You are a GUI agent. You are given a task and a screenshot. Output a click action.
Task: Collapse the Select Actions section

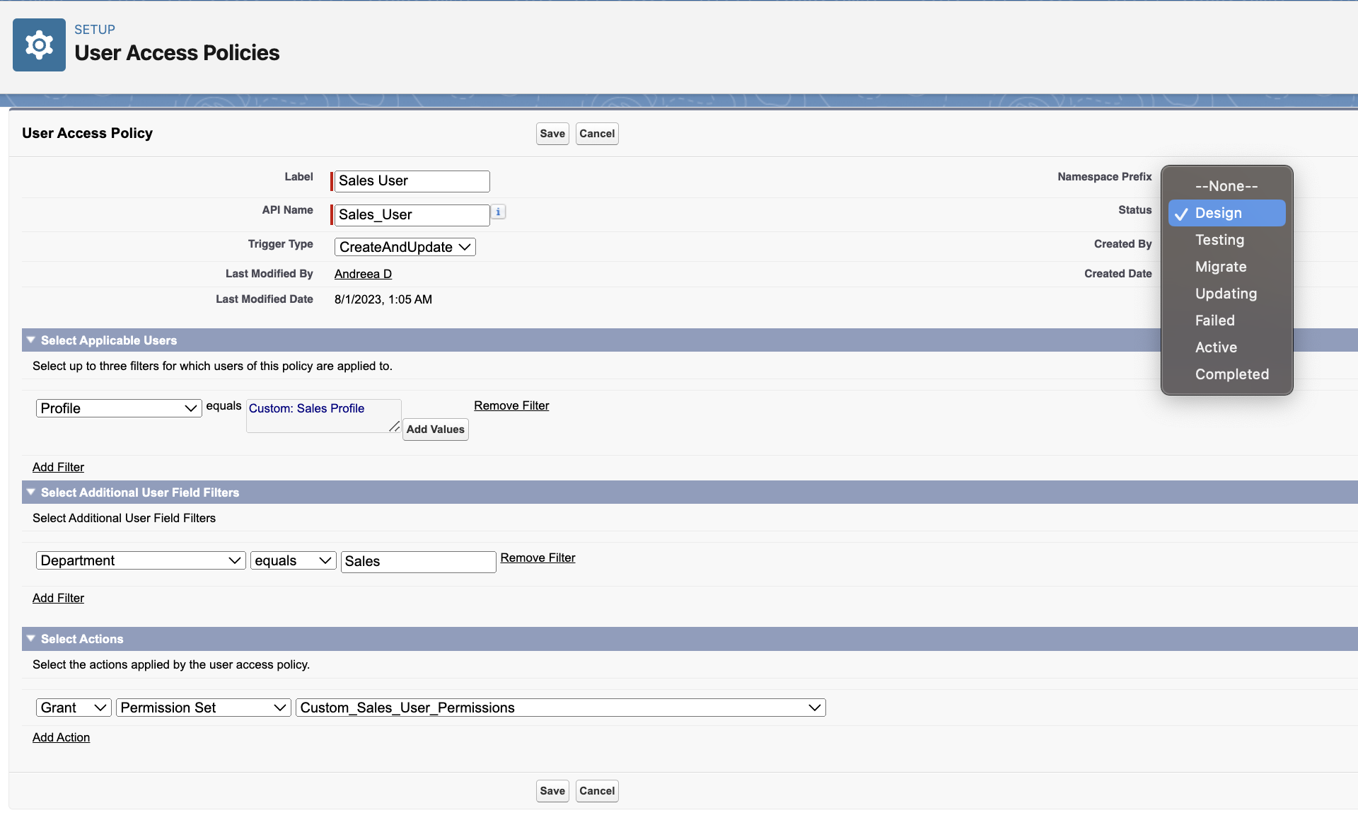click(x=31, y=639)
